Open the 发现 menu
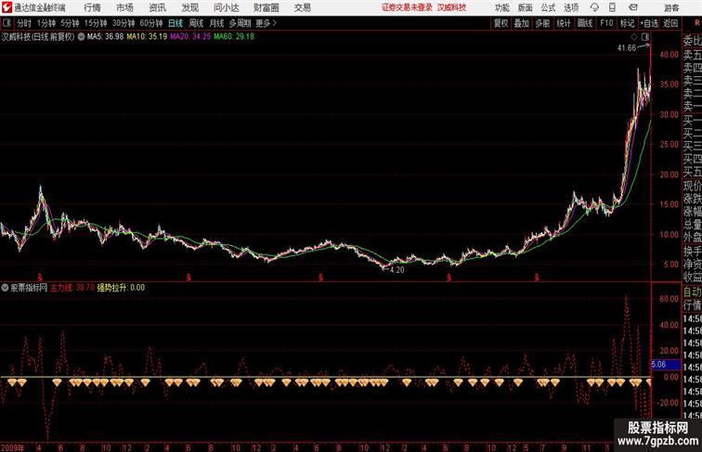The image size is (702, 452). (190, 7)
